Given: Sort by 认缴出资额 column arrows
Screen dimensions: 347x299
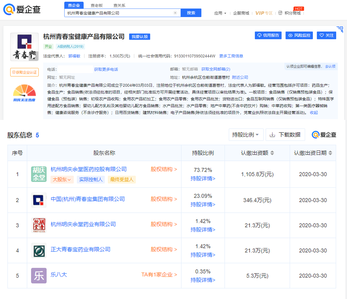Looking at the screenshot, I should click(272, 153).
